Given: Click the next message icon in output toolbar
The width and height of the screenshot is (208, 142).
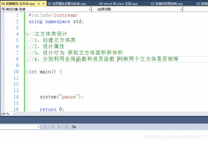Looking at the screenshot, I should 59,127.
